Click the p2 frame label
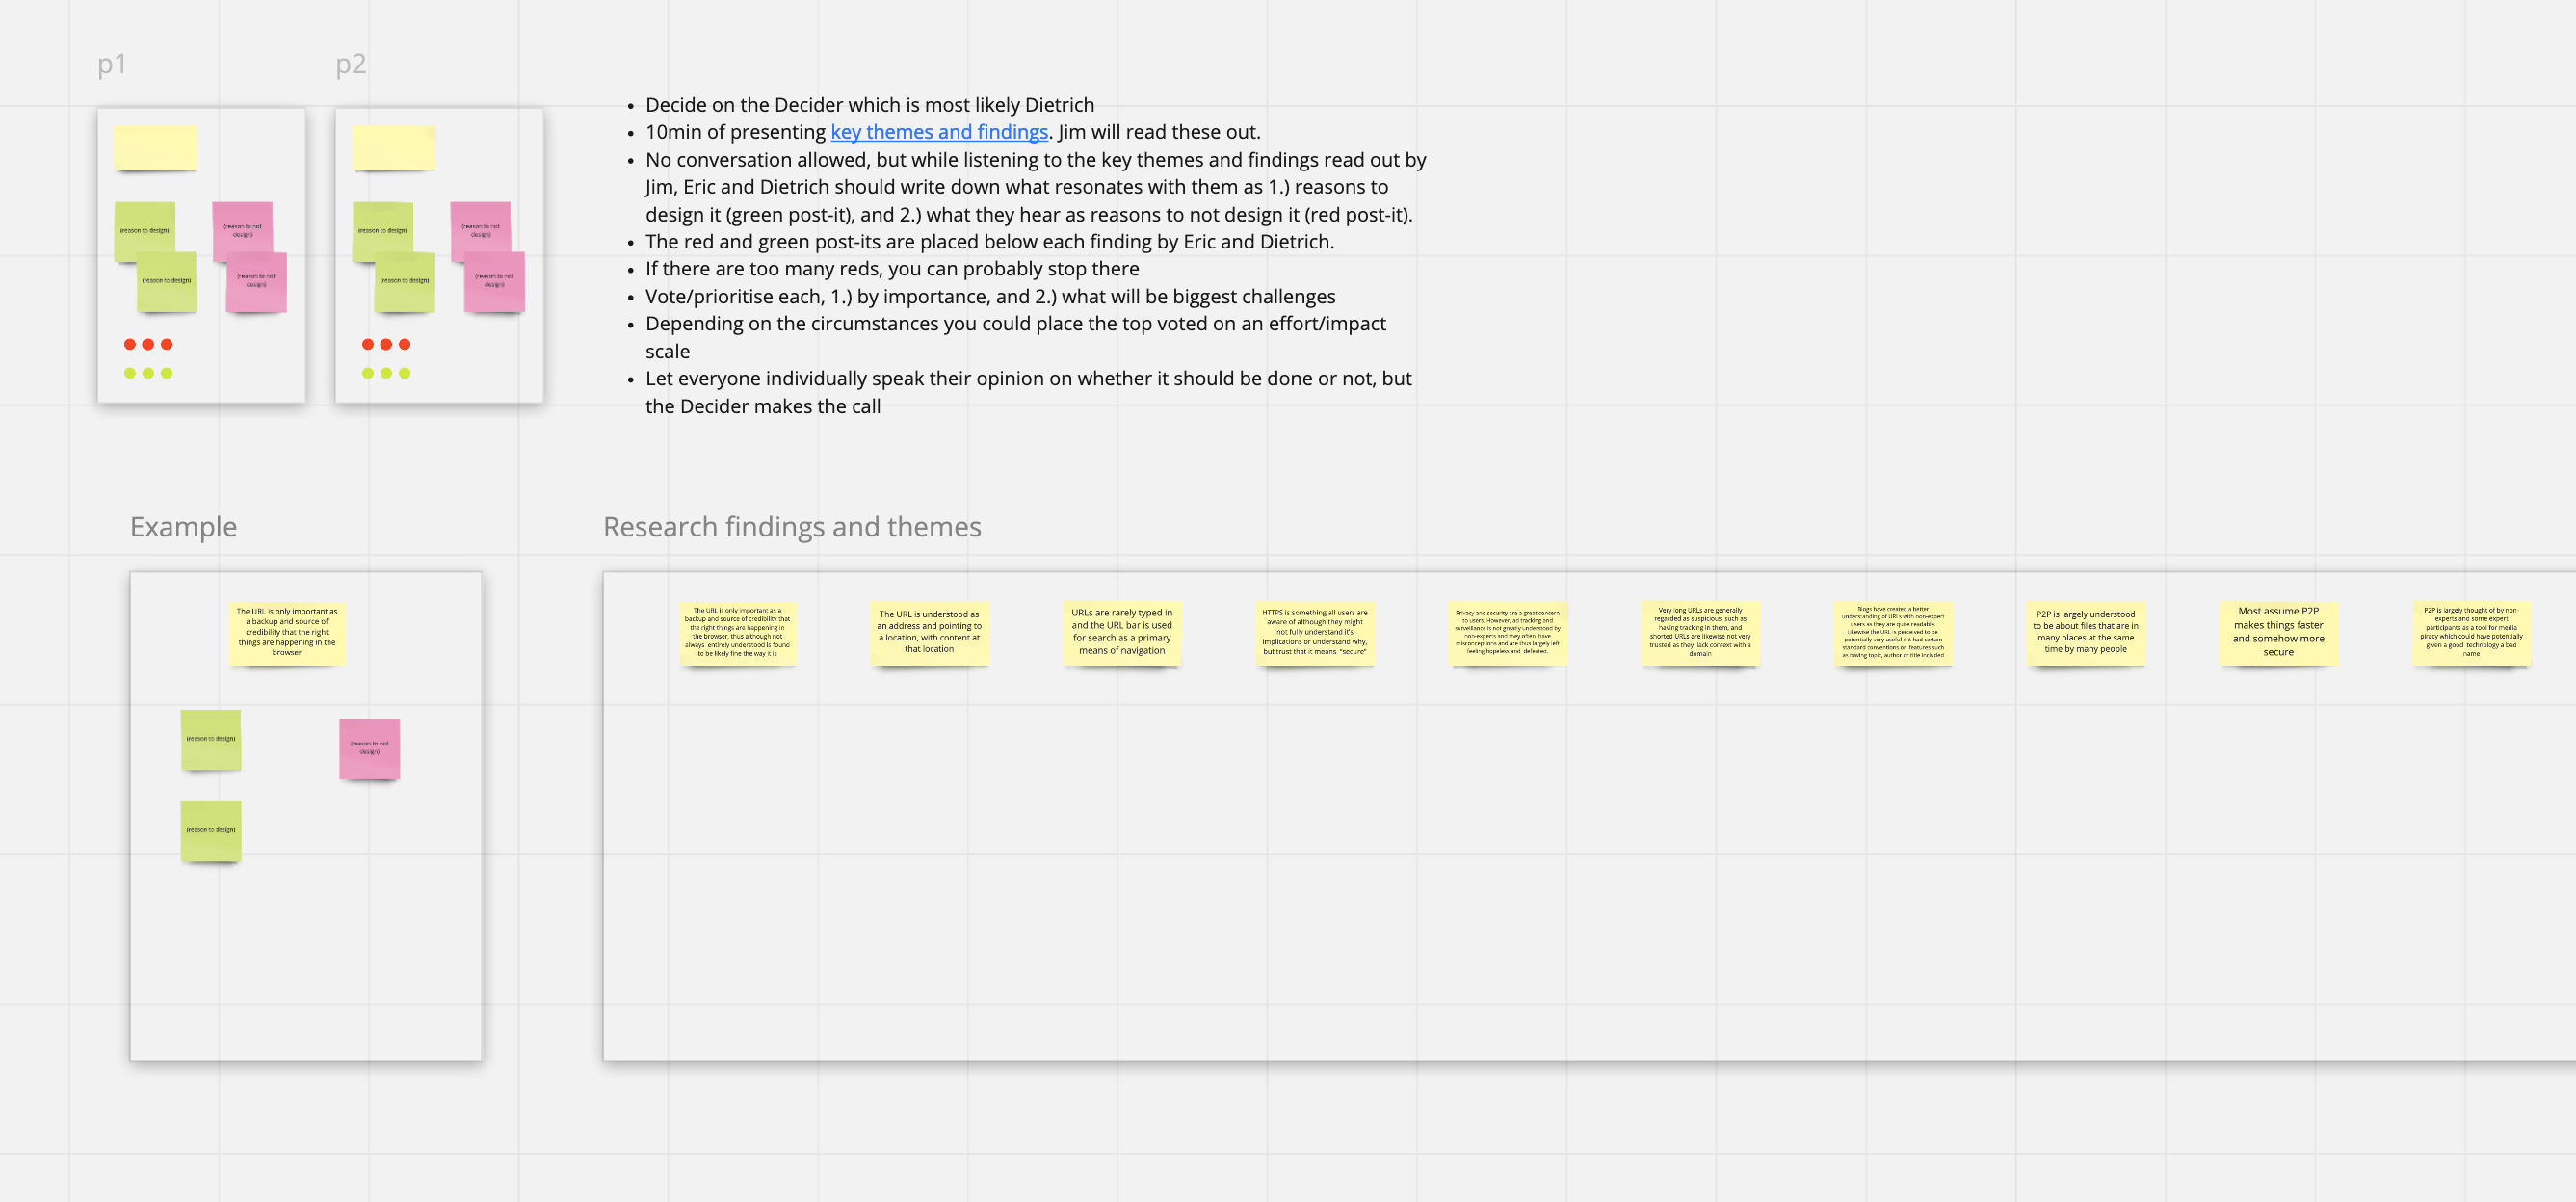Screen dimensions: 2576x1202 click(x=350, y=64)
